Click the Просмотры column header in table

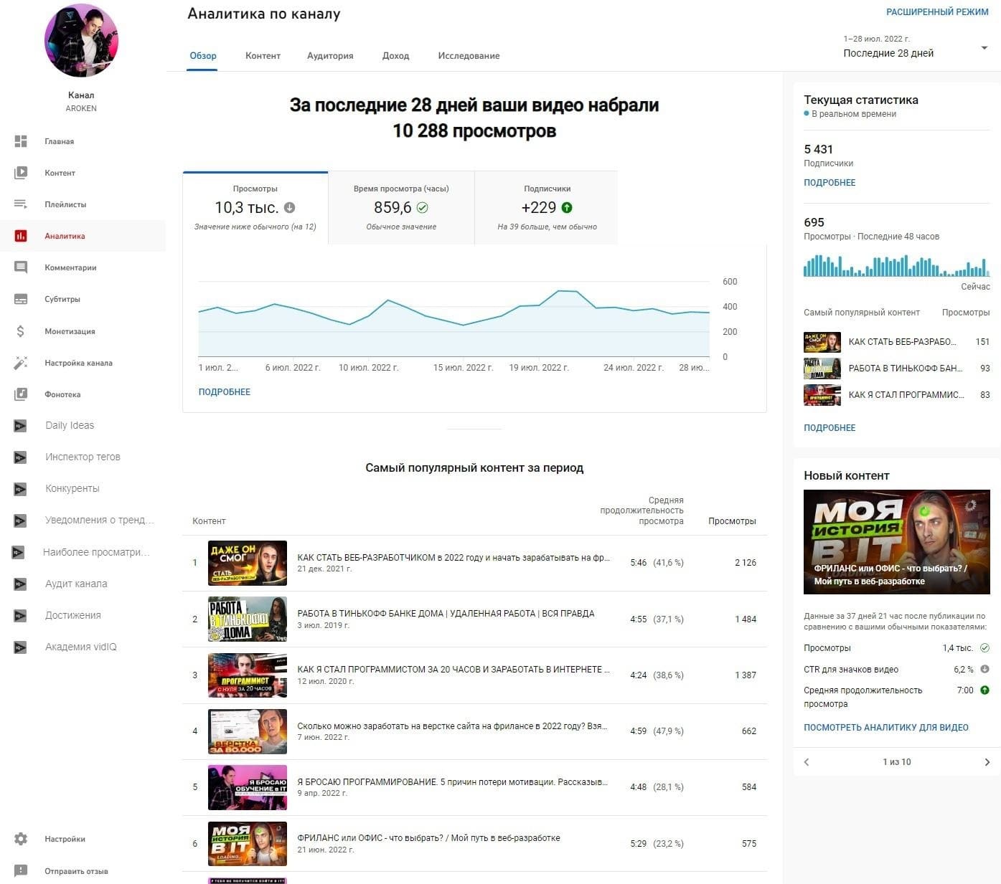click(732, 521)
